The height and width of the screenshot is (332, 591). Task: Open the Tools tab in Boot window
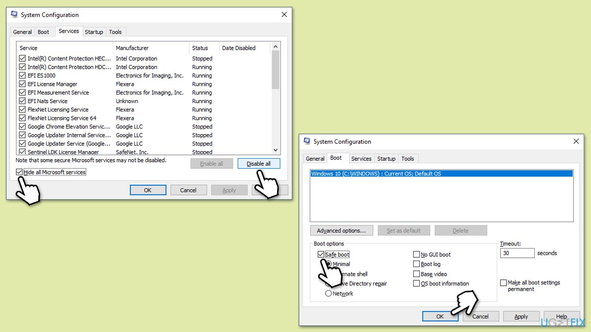(407, 159)
